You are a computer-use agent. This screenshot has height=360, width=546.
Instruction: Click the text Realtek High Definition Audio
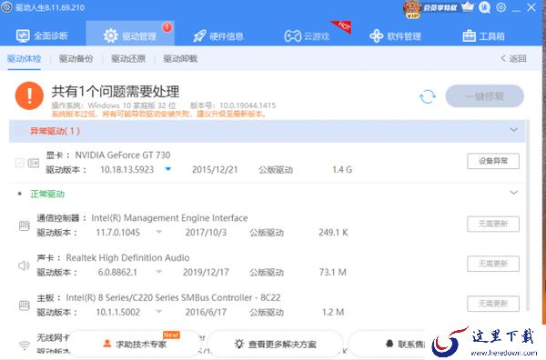127,258
